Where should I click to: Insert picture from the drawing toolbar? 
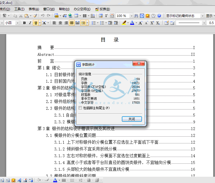coord(25,180)
